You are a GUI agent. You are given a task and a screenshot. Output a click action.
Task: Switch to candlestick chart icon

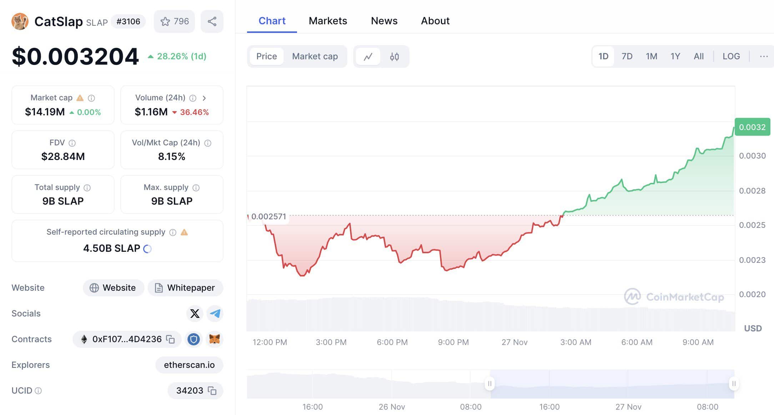[x=394, y=56]
